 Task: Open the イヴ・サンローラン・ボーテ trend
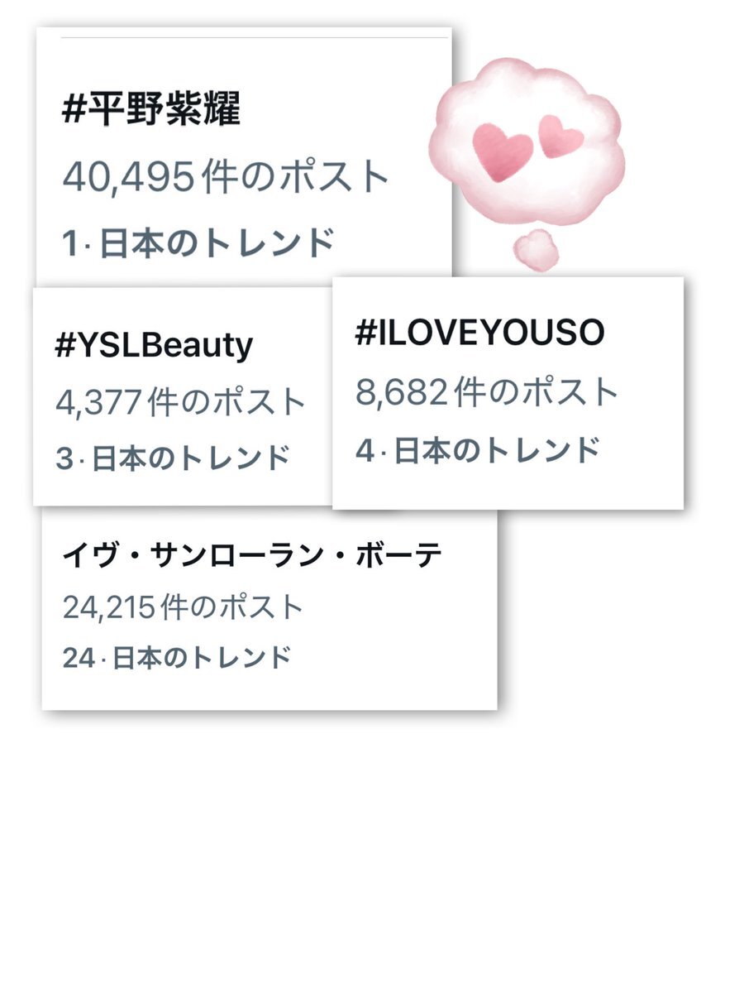252,556
